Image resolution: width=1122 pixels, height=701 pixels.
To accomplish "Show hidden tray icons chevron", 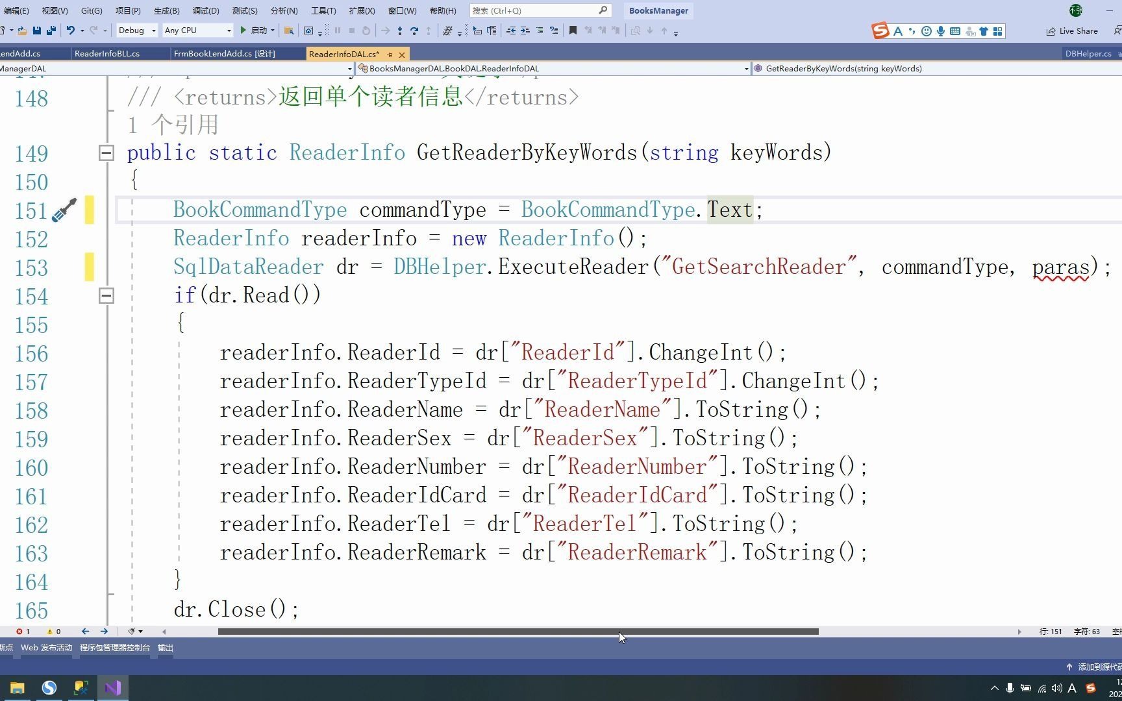I will pyautogui.click(x=994, y=689).
